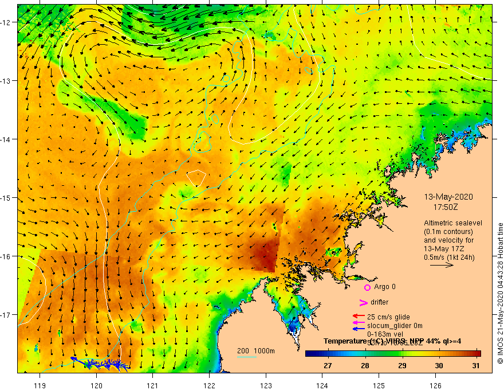The width and height of the screenshot is (504, 390).
Task: Click longitude axis label 126
Action: coord(435,385)
